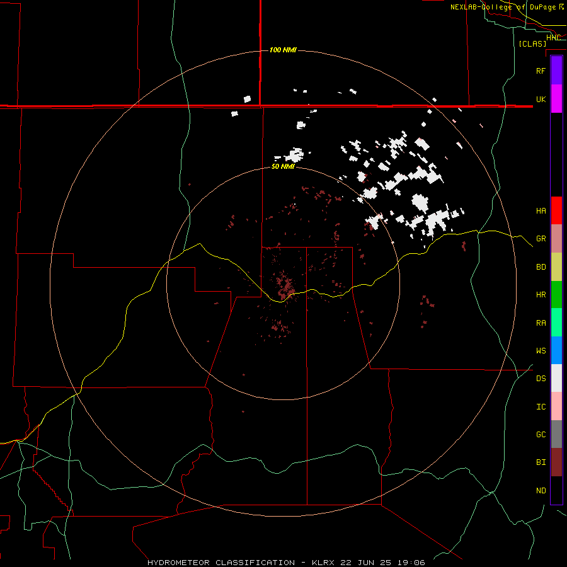Click the 'HYDROMETEOR CLASSIFICATION' title text

221,563
